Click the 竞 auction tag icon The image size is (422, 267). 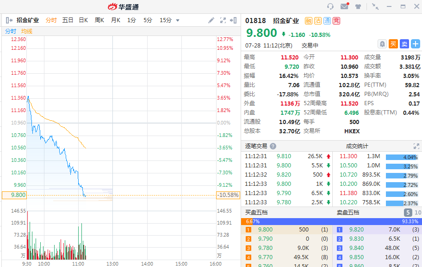336,21
